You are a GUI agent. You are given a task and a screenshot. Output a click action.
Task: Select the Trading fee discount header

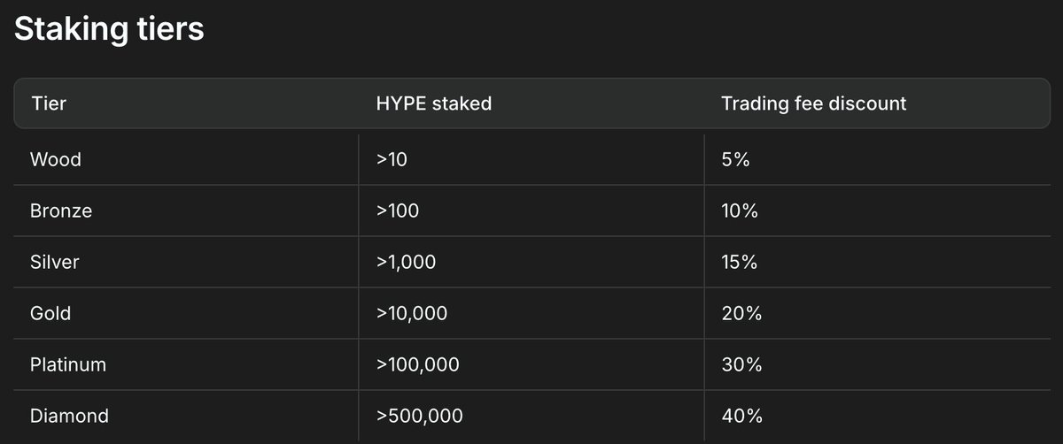click(813, 103)
